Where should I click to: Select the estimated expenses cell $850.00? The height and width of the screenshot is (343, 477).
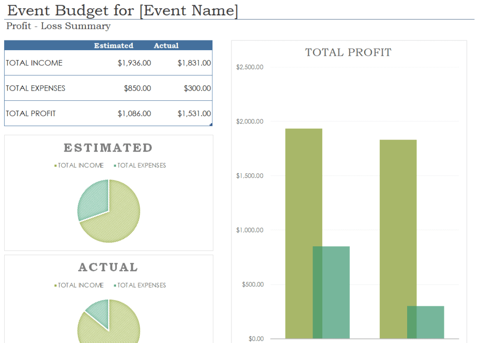[x=137, y=88]
